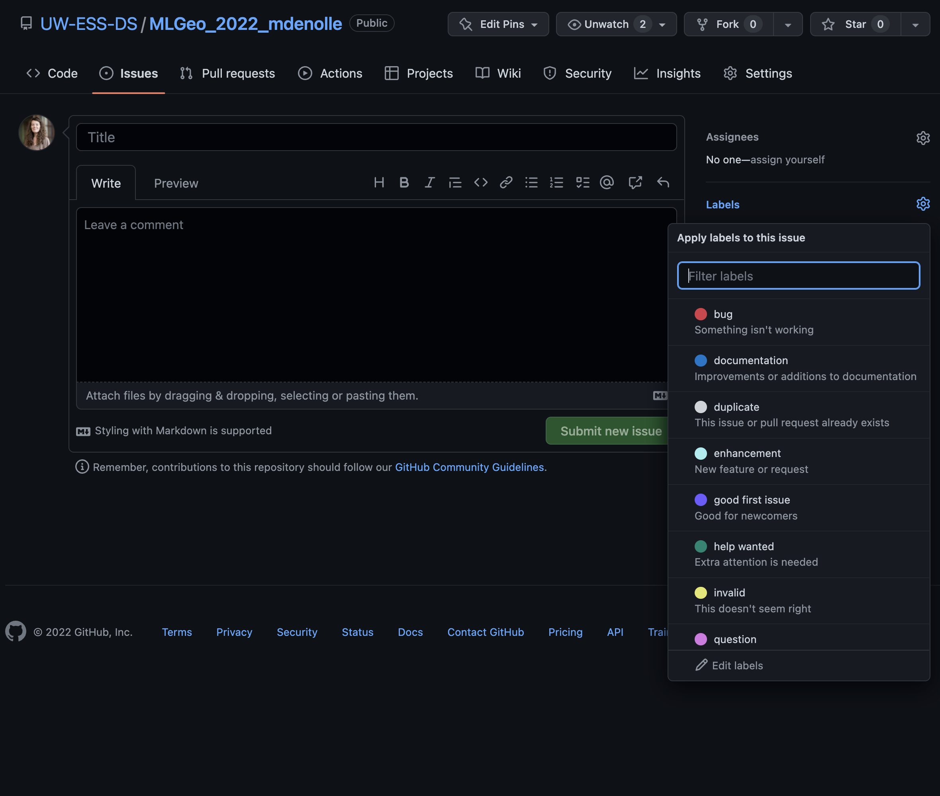Toggle the question label
Viewport: 940px width, 796px height.
click(x=798, y=637)
